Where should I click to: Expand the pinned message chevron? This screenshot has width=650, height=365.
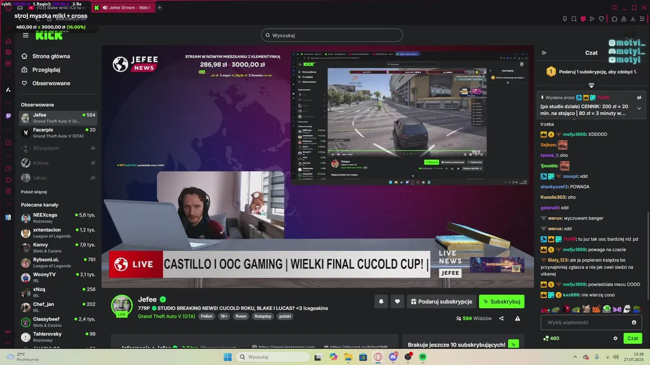[x=639, y=108]
